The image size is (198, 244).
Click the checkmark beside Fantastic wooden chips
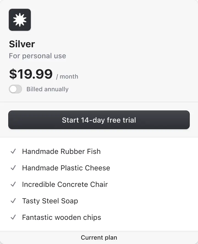click(13, 217)
